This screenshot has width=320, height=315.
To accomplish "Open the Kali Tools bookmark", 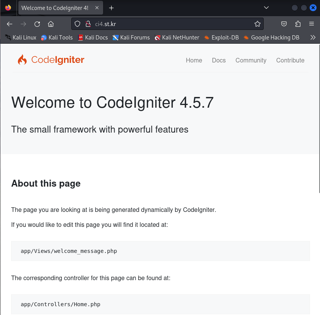I will coord(57,38).
